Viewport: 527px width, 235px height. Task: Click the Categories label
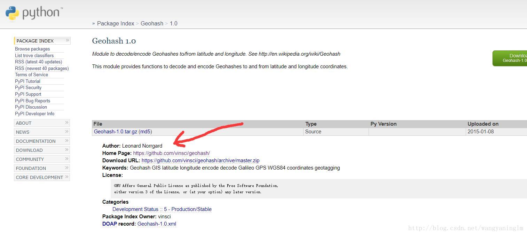[115, 202]
